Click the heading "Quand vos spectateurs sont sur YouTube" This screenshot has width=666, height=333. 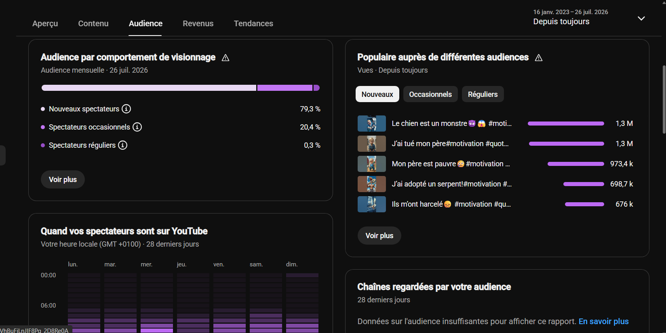(124, 231)
